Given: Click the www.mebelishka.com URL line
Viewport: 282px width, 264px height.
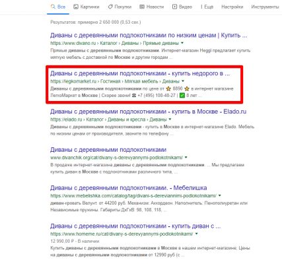Looking at the screenshot, I should [x=133, y=195].
